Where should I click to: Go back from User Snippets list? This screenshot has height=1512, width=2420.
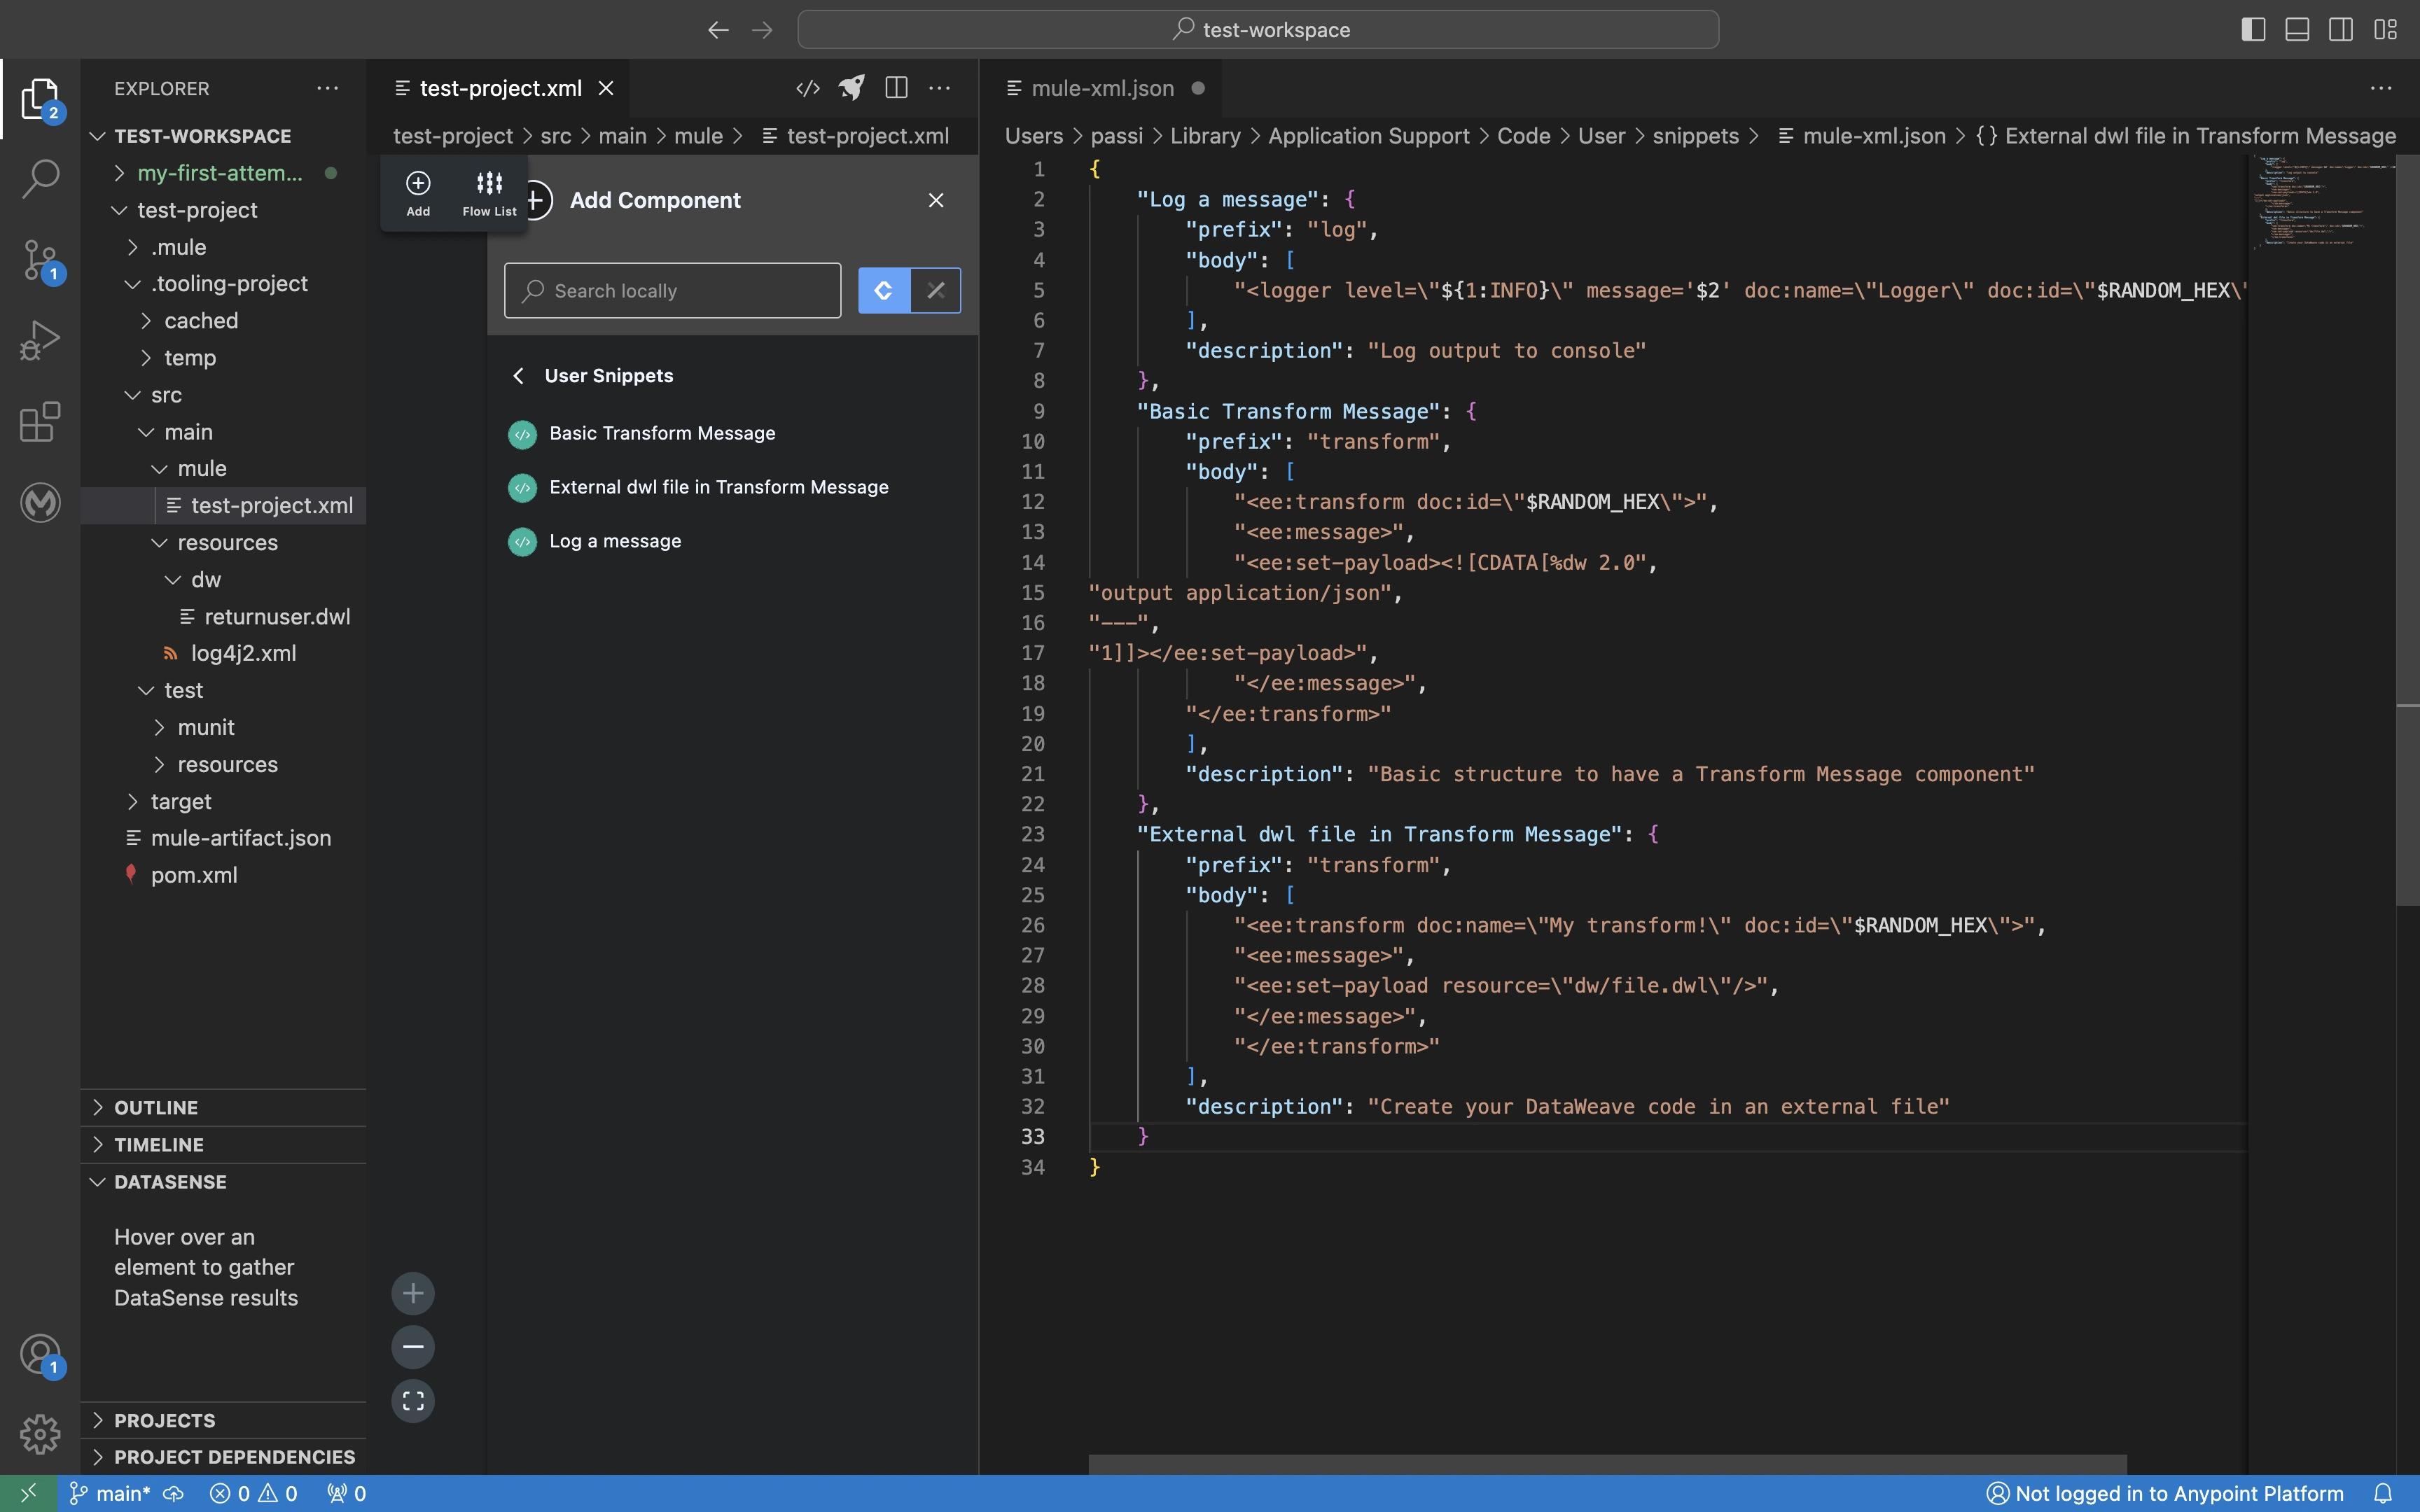518,376
